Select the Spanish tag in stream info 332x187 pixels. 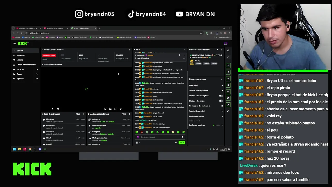198,63
